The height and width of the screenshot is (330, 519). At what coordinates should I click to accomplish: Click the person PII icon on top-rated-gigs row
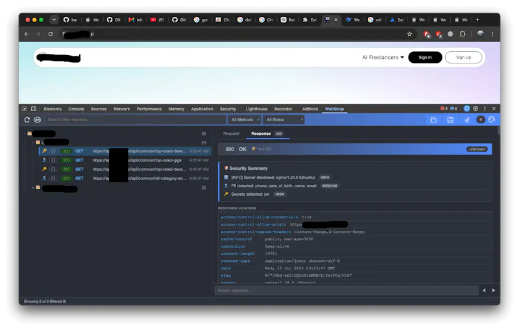[x=44, y=160]
